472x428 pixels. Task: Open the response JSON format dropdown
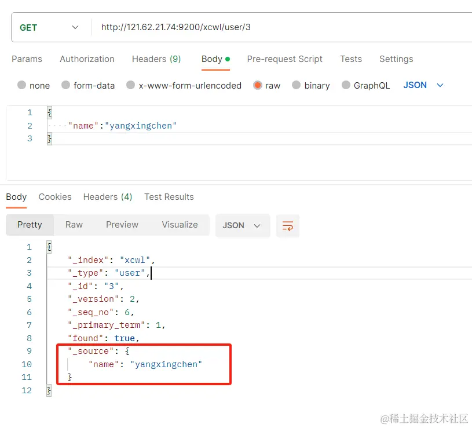point(242,226)
